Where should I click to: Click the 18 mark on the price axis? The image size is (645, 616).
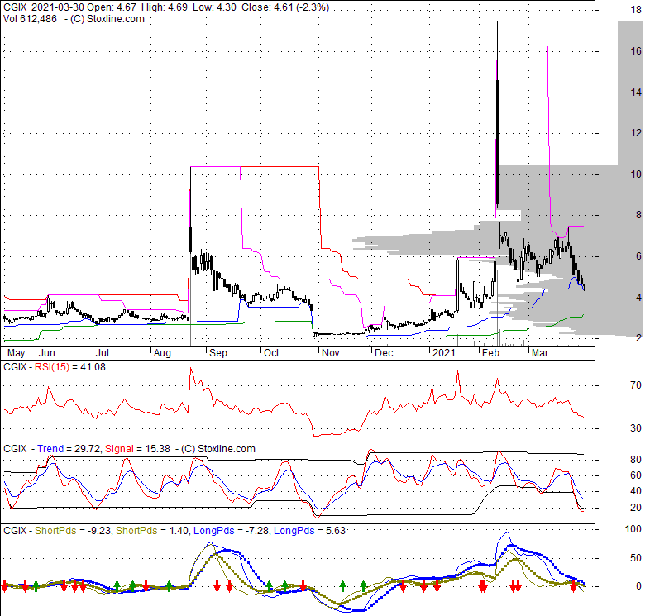(636, 10)
